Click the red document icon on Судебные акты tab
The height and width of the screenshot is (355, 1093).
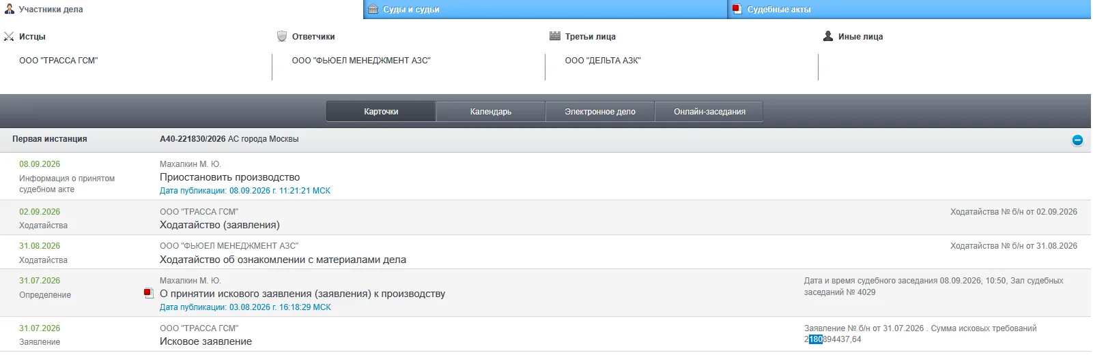coord(737,10)
